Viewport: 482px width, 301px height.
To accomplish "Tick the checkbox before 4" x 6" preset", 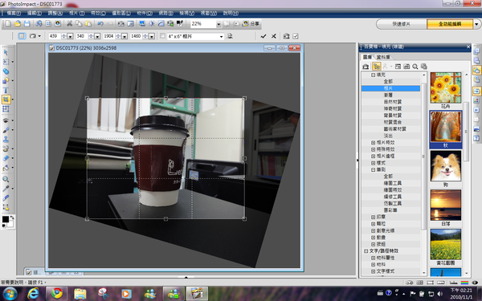I will point(162,36).
